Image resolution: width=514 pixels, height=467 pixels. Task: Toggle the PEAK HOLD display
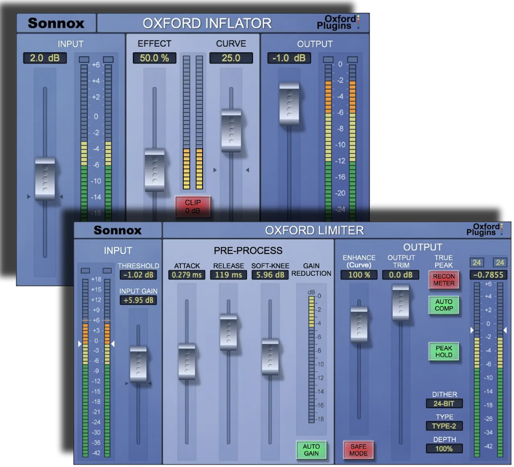pyautogui.click(x=444, y=352)
